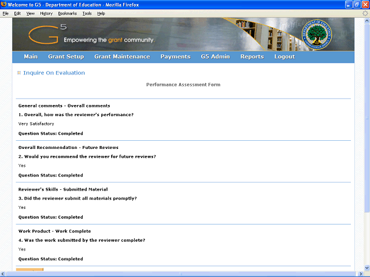Click the horizontal scrollbar thumb
This screenshot has width=370, height=277.
(x=181, y=274)
